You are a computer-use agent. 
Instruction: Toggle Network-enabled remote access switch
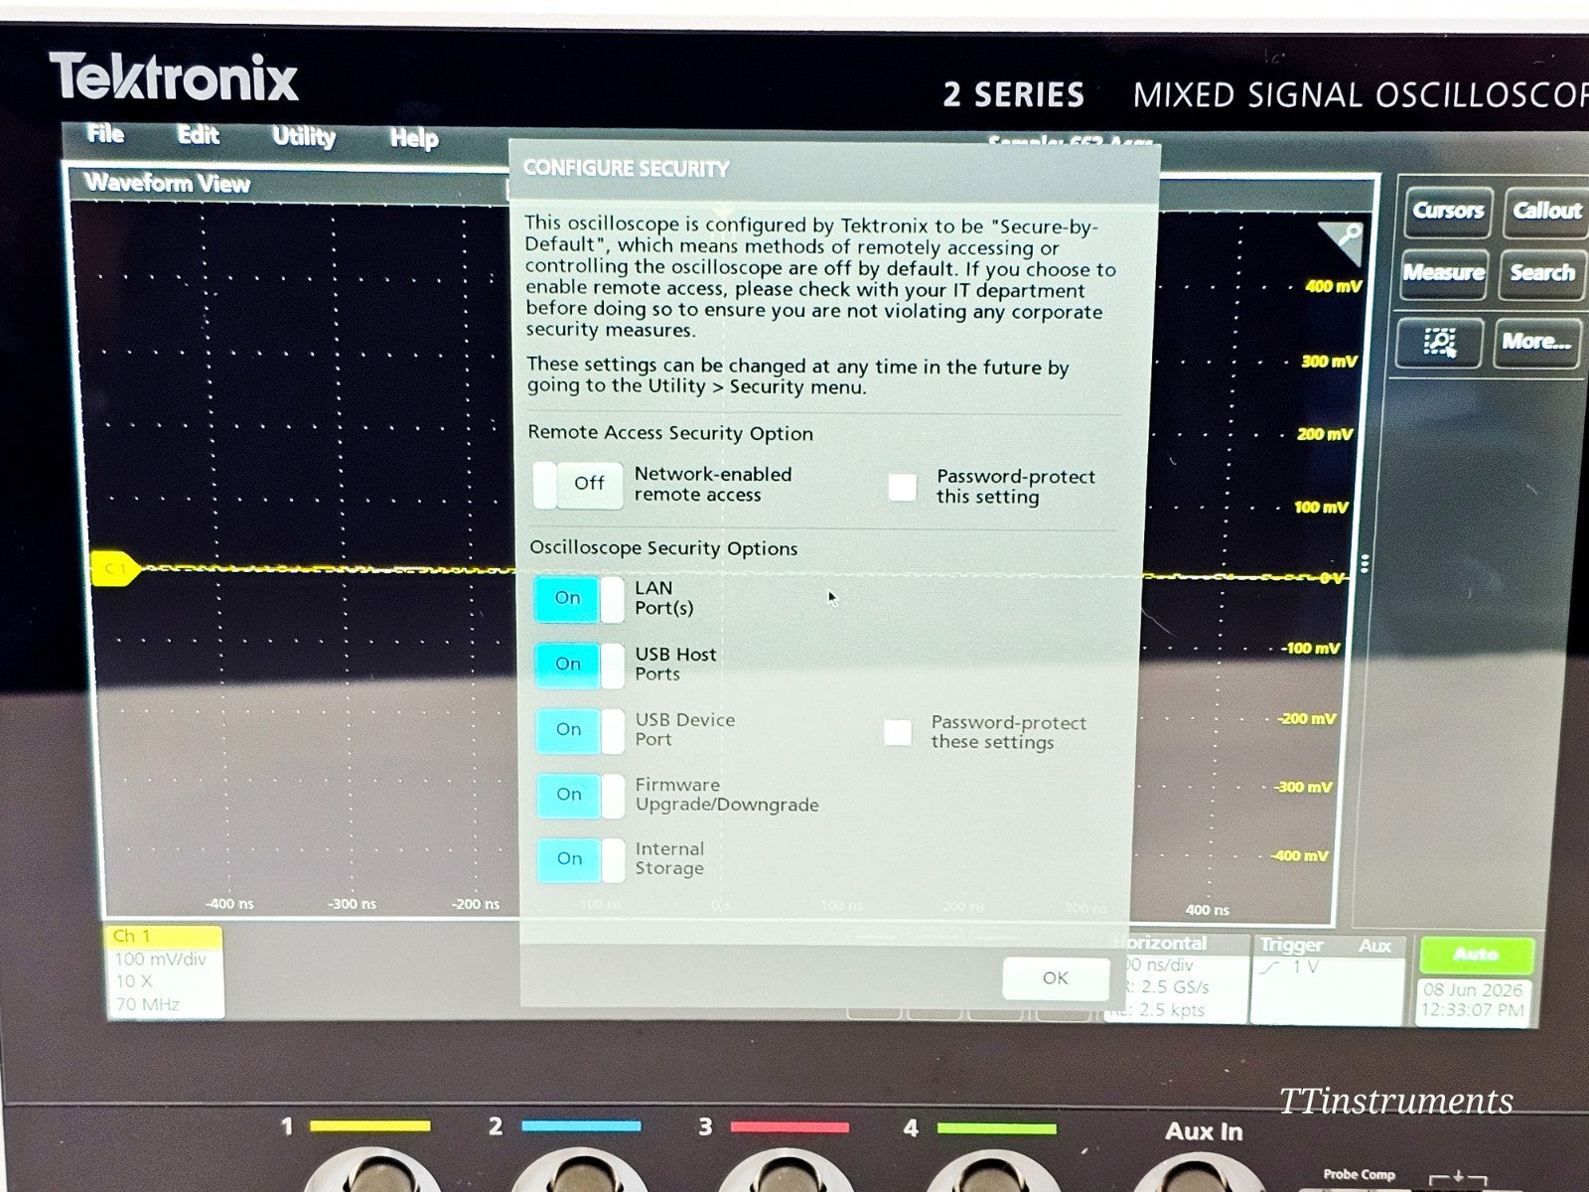(579, 485)
